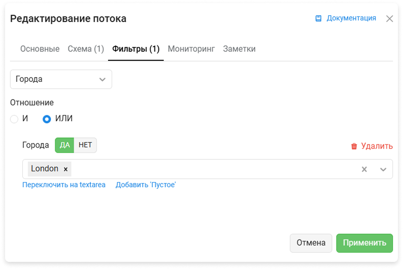Click the Редактирование потока title

pos(68,19)
